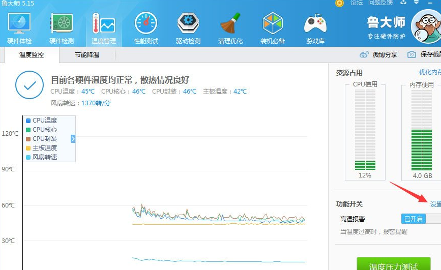
Task: Click the 当温度过高时，报警提醒 description
Action: coord(374,232)
